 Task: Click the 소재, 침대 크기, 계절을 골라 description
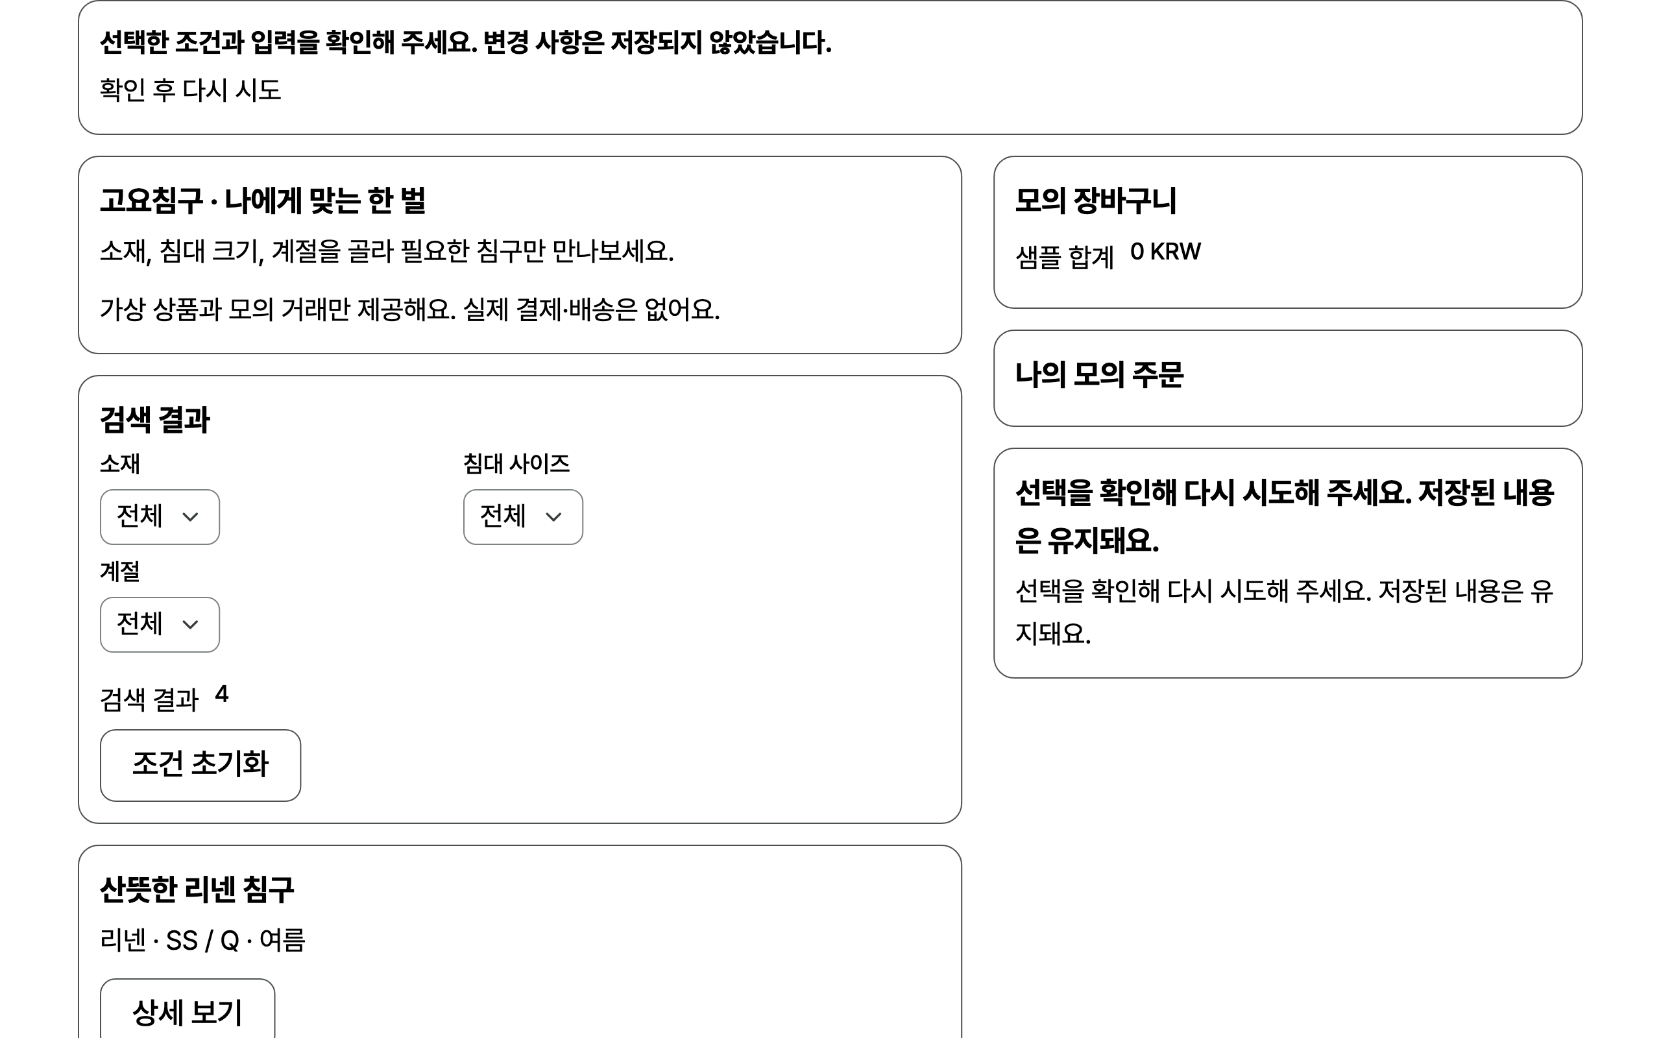(x=387, y=251)
